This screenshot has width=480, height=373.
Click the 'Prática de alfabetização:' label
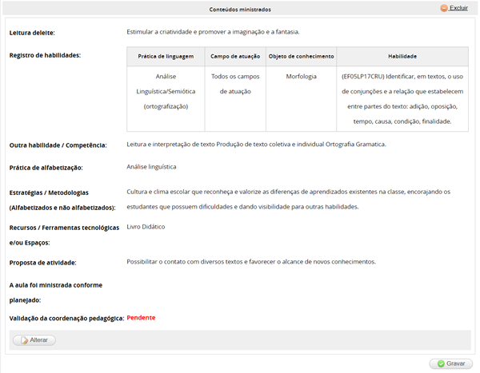click(x=46, y=168)
